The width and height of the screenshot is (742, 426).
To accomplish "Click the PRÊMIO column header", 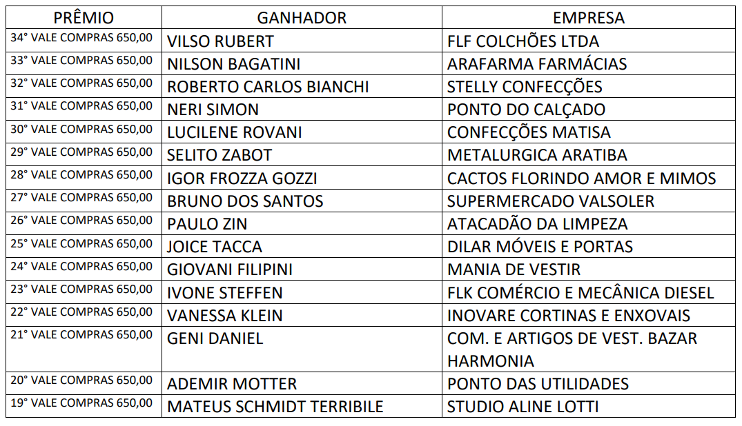I will tap(84, 17).
